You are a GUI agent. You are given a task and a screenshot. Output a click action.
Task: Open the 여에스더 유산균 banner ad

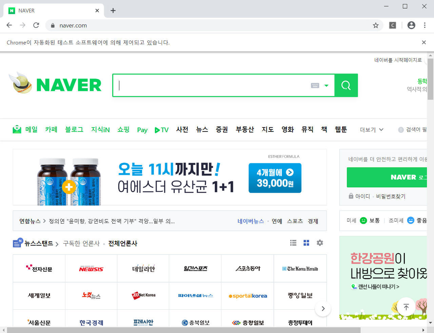pyautogui.click(x=170, y=177)
